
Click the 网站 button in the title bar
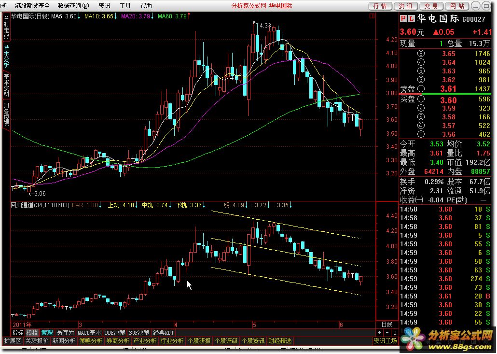pyautogui.click(x=457, y=6)
